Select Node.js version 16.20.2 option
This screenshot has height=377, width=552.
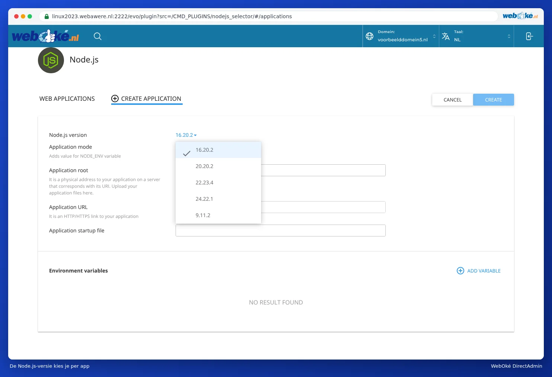pos(218,150)
